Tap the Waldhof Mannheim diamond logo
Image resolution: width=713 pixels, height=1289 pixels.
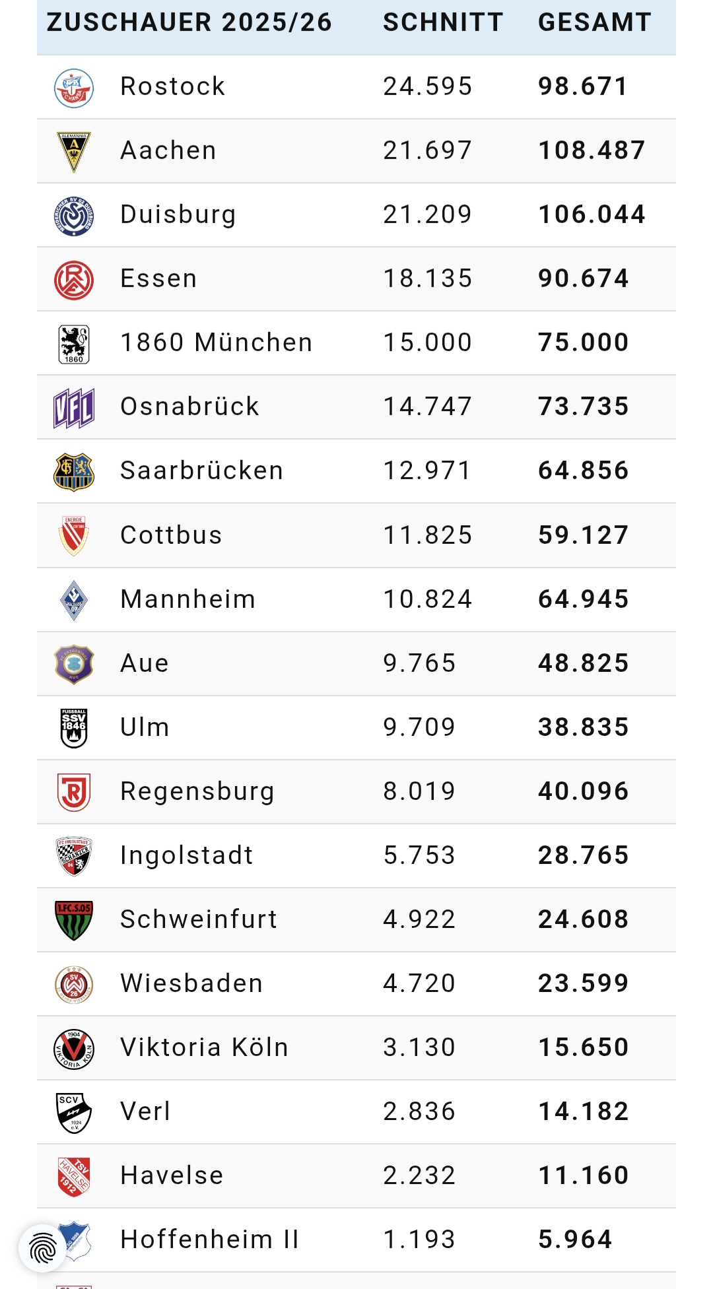click(74, 600)
